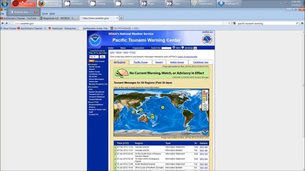Open the red target recorder taskbar app
This screenshot has height=171, width=305.
point(23,3)
